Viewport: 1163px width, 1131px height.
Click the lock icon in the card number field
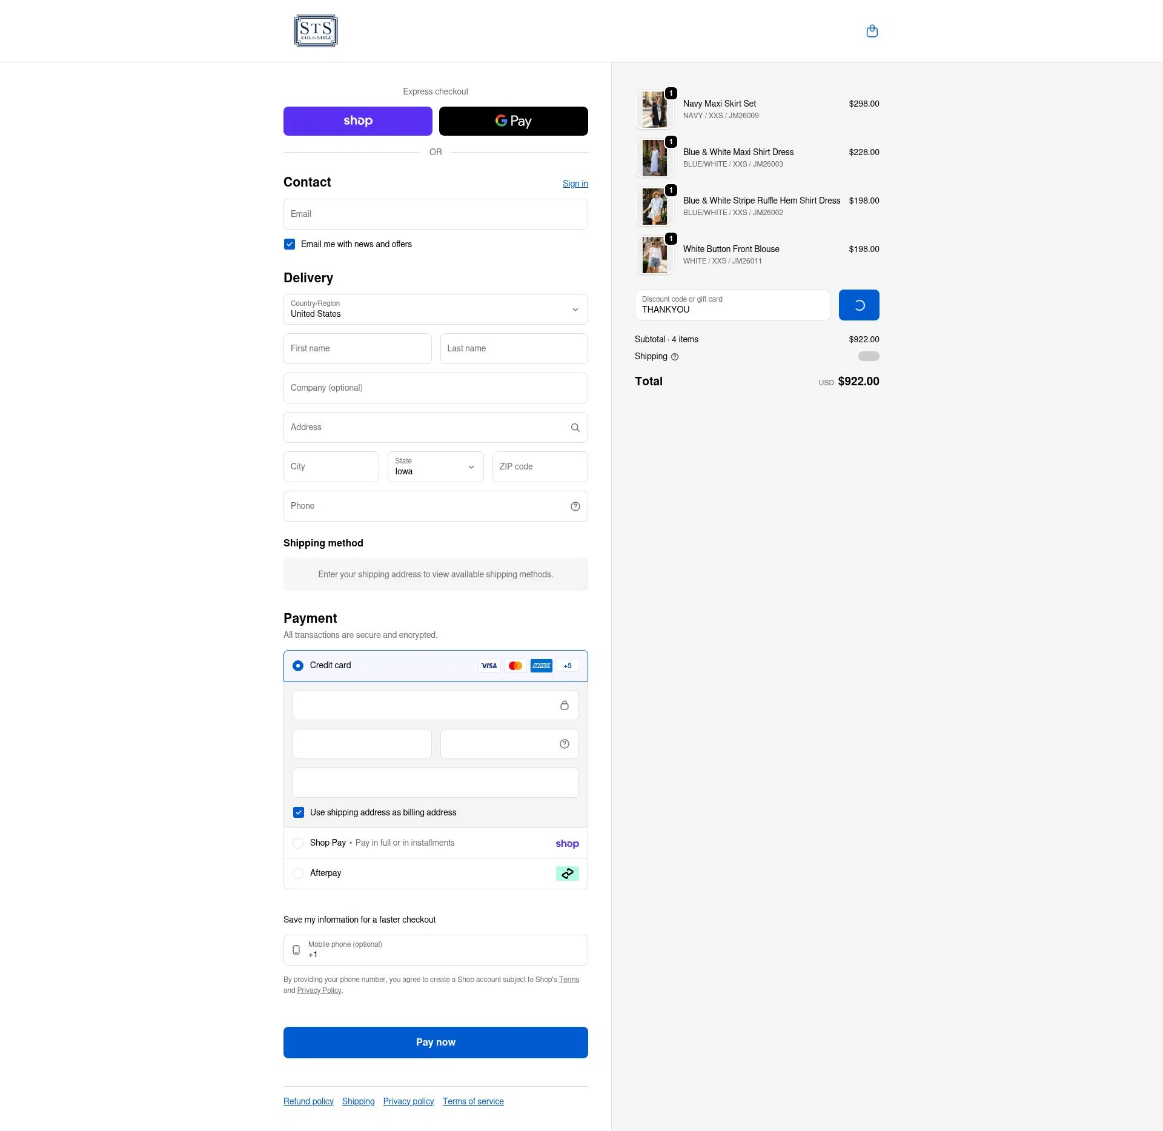pyautogui.click(x=565, y=705)
